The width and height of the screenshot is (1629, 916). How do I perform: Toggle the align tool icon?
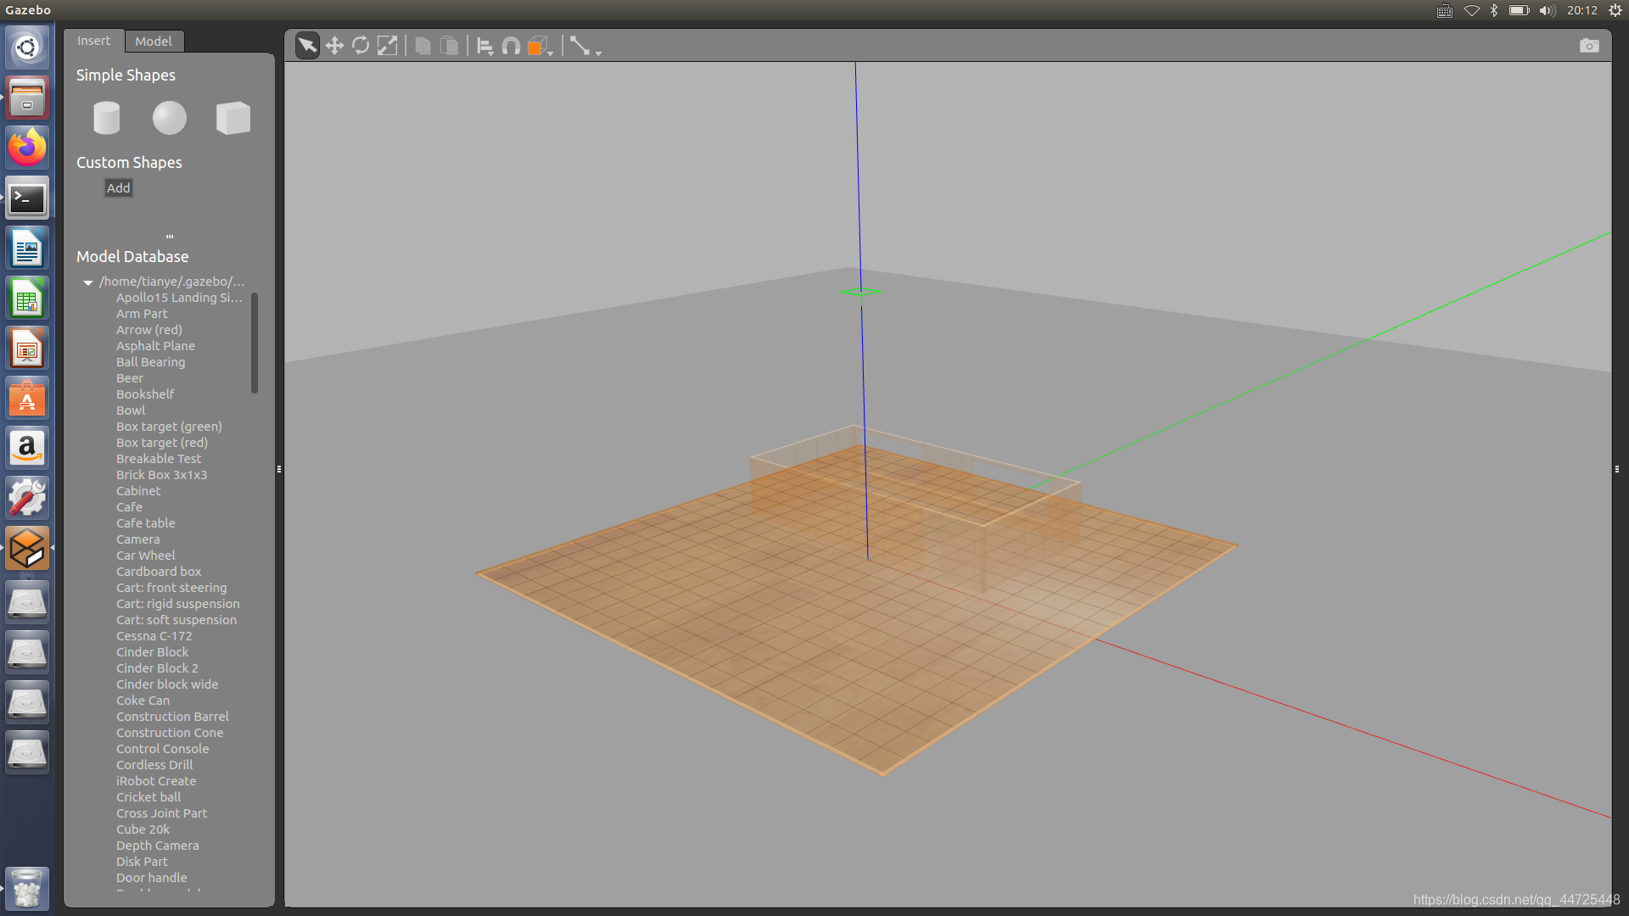pos(485,46)
